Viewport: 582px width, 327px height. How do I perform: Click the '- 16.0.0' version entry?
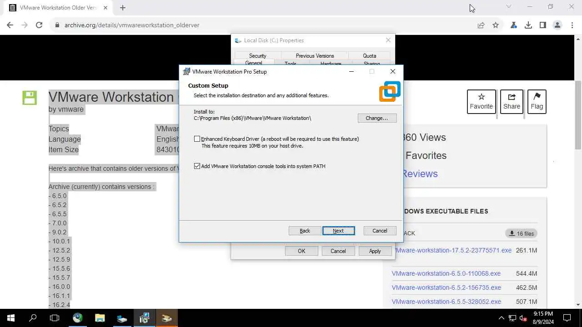(60, 287)
